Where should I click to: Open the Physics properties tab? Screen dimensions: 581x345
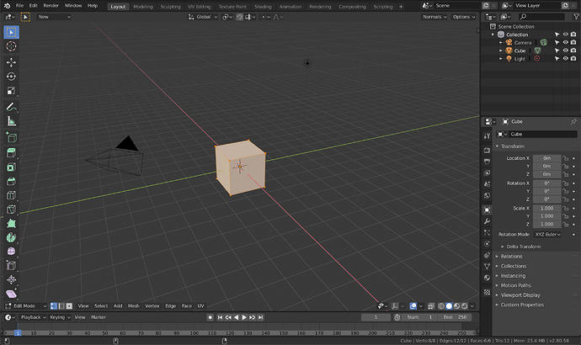487,244
